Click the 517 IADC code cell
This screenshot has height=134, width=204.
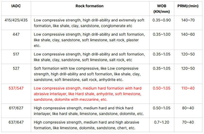click(16, 54)
